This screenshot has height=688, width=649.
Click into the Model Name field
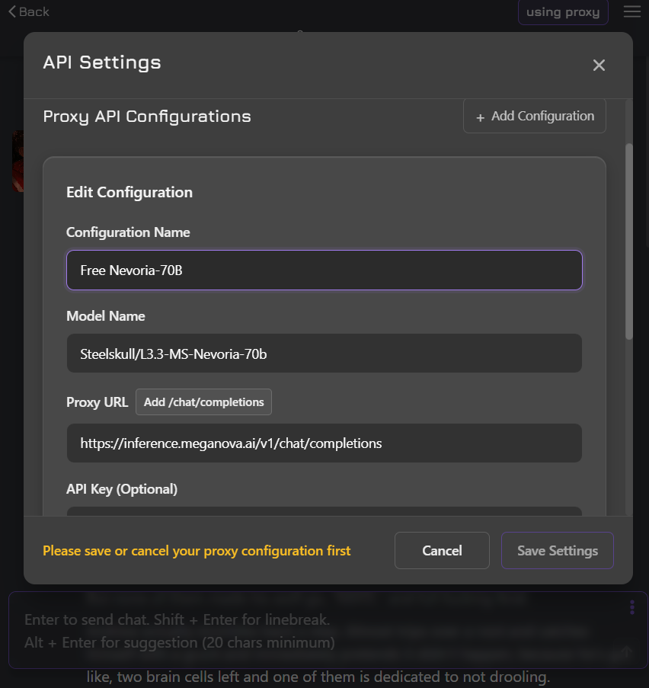click(324, 354)
